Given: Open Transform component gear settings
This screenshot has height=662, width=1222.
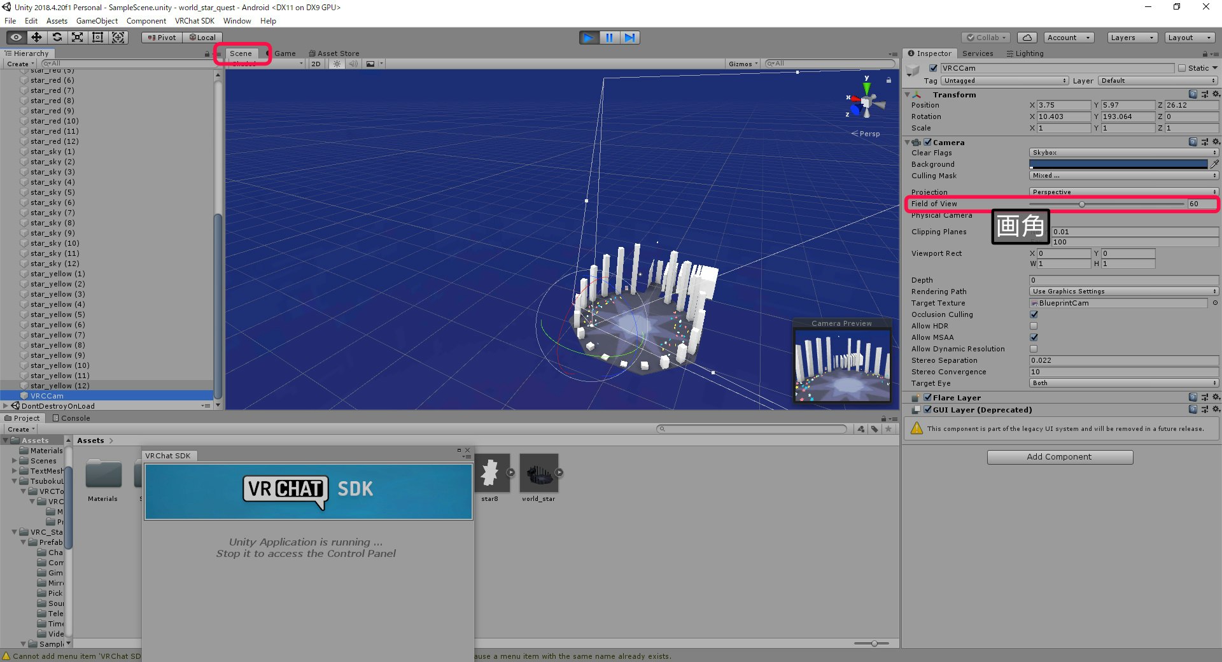Looking at the screenshot, I should pyautogui.click(x=1215, y=94).
